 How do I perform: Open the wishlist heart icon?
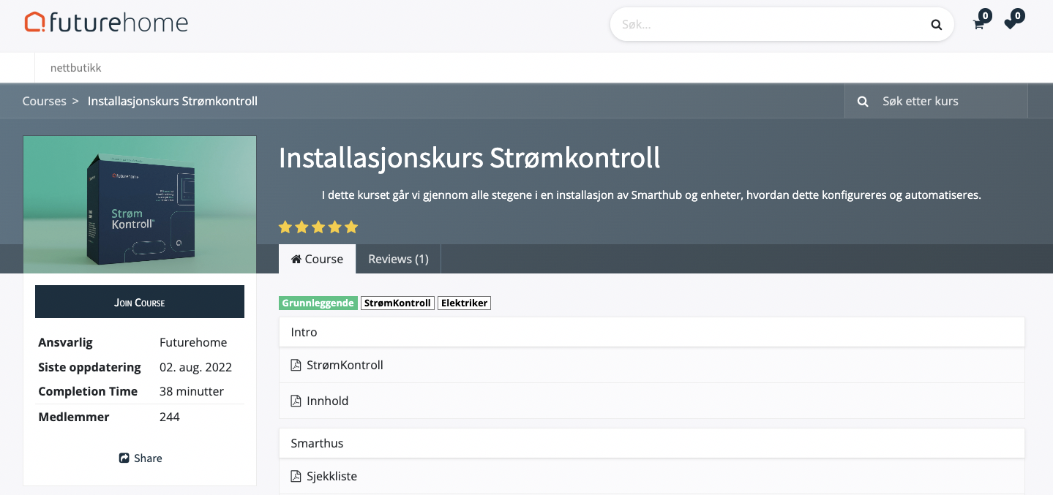1010,24
